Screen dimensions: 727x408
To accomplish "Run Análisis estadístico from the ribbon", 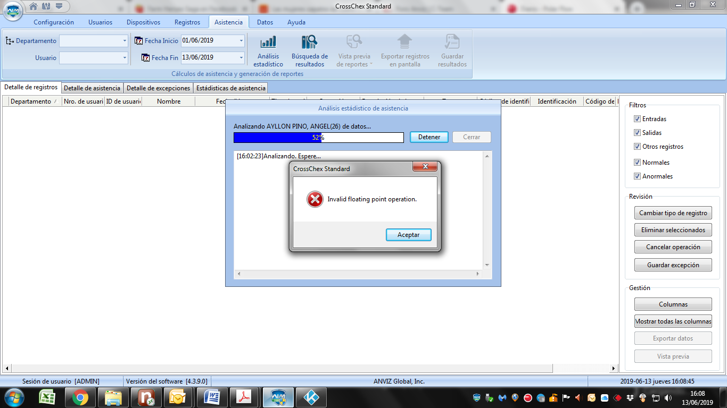I will click(268, 52).
